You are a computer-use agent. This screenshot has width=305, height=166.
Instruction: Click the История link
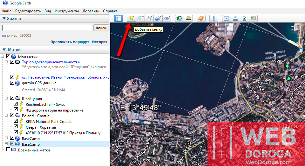pos(99,42)
